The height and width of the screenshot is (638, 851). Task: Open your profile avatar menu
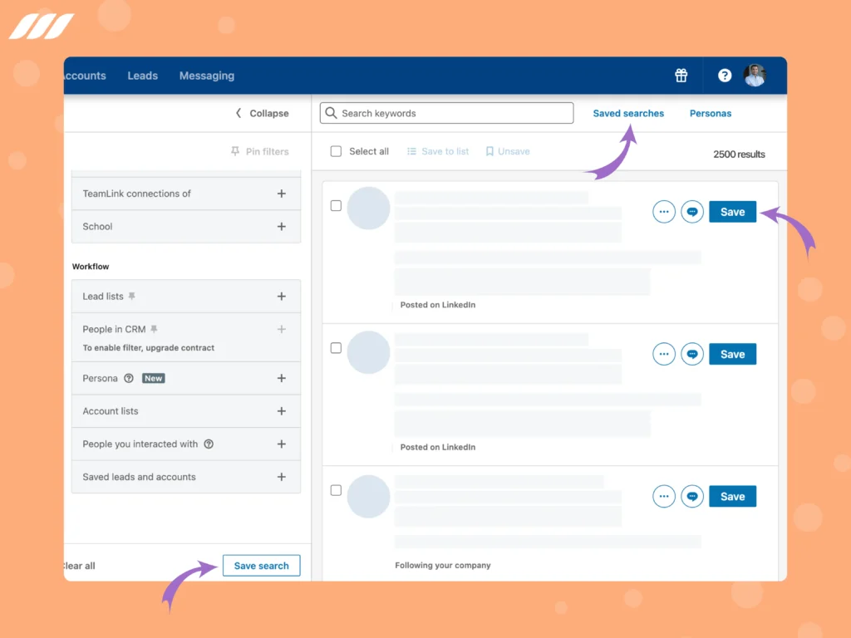pyautogui.click(x=755, y=76)
